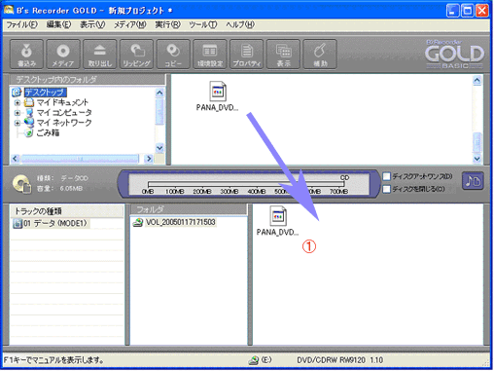Image resolution: width=494 pixels, height=371 pixels.
Task: Maximize the B's Recorder GOLD window
Action: (x=468, y=11)
